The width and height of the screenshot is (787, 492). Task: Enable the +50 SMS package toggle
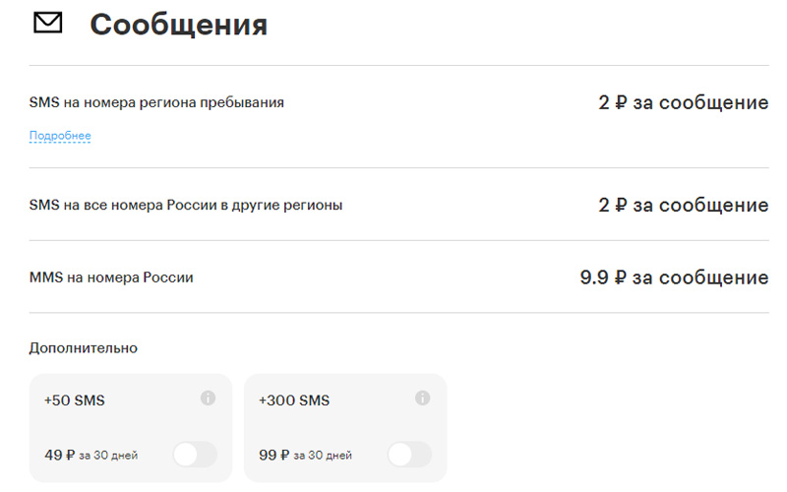pyautogui.click(x=195, y=455)
